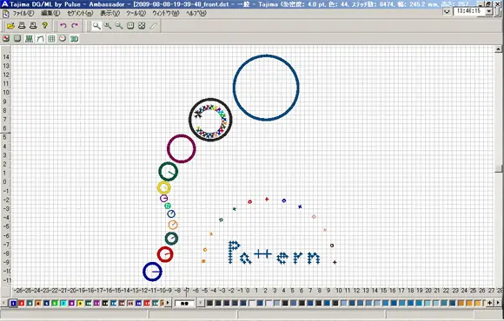Click the gray square icon in view toolbar

[x=17, y=39]
